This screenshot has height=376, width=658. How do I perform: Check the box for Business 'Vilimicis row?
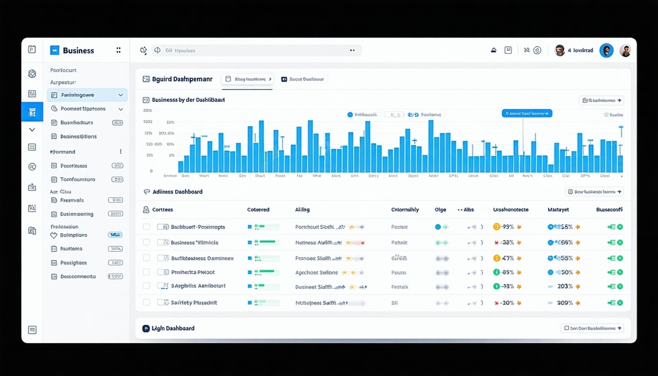coord(146,242)
